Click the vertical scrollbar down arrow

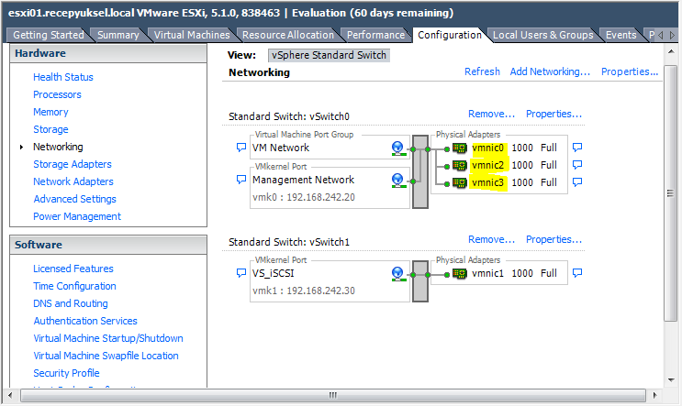point(671,380)
